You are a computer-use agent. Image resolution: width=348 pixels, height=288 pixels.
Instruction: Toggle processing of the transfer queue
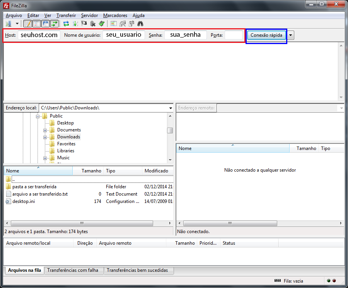point(75,24)
